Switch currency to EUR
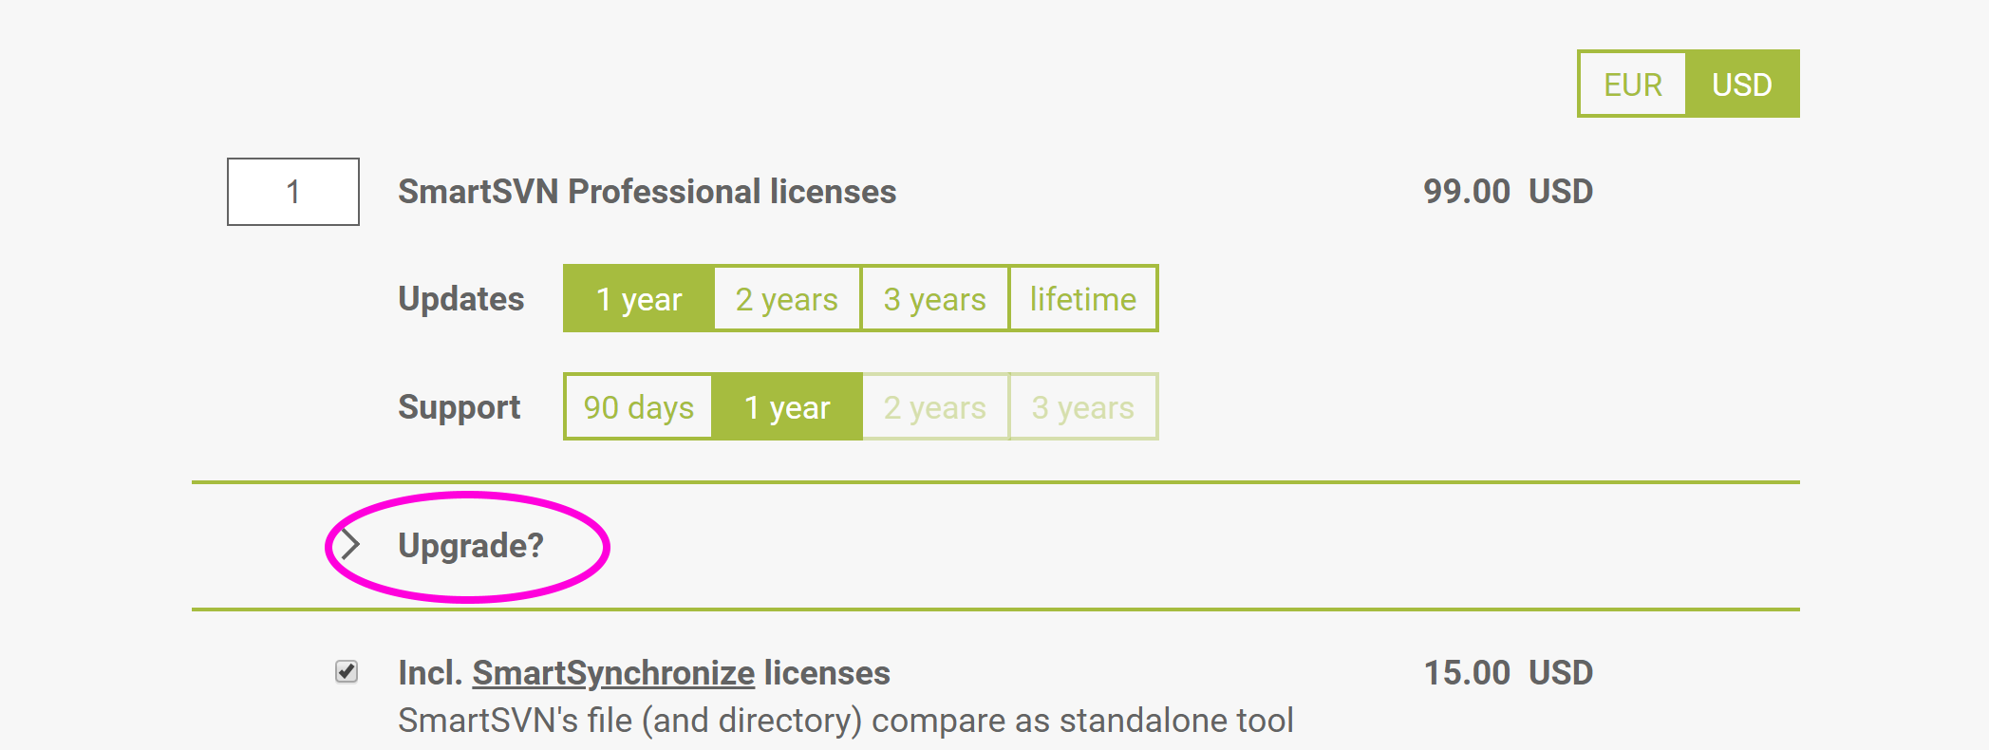Screen dimensions: 1989x750 click(1633, 84)
